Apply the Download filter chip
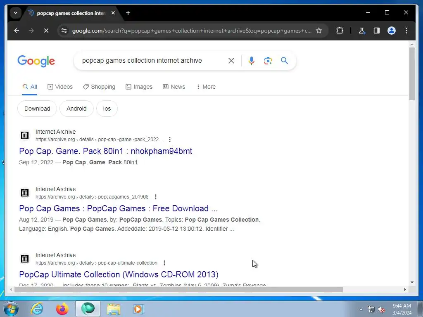Image resolution: width=423 pixels, height=317 pixels. 37,109
